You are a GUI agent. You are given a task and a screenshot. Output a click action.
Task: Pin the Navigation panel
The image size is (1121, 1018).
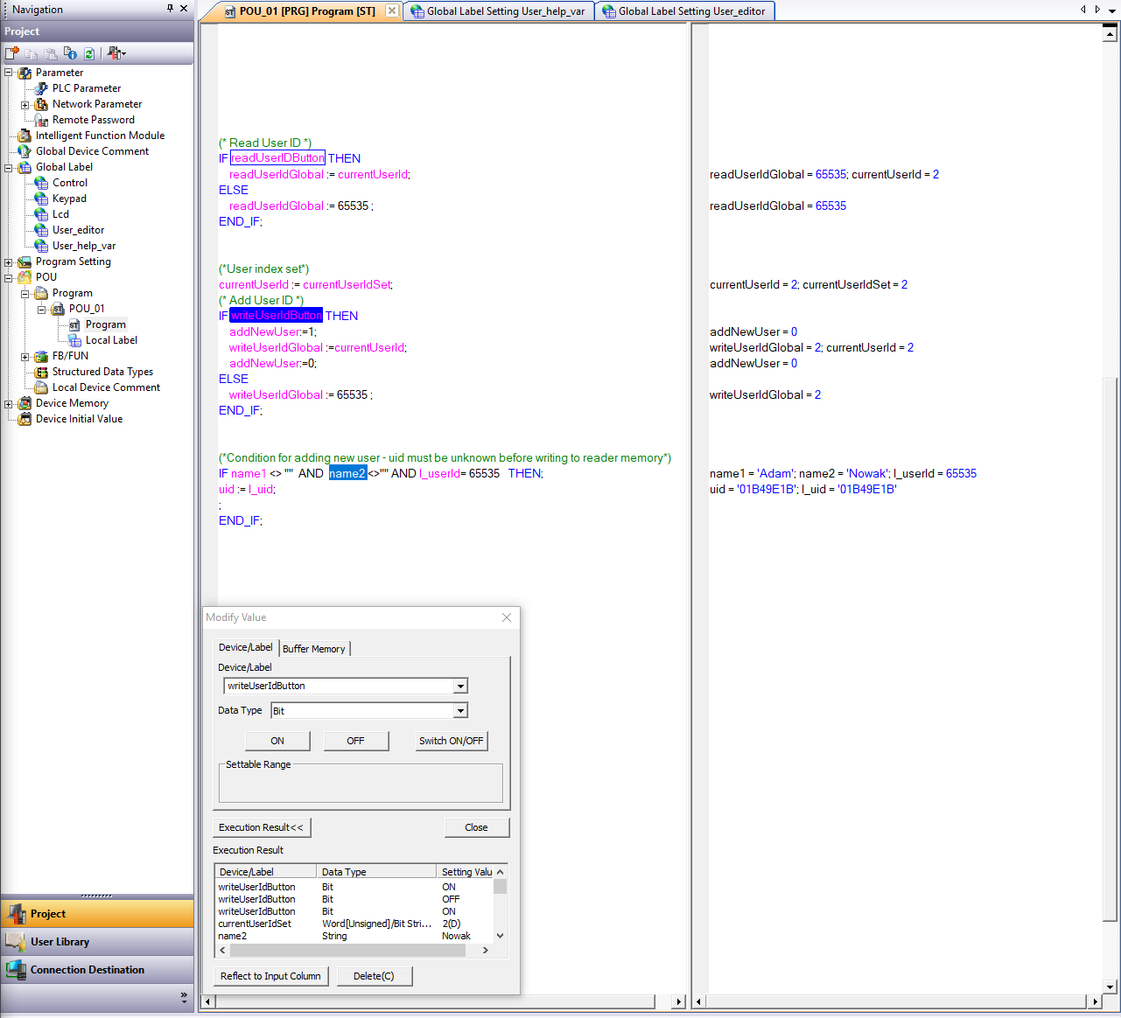[170, 9]
